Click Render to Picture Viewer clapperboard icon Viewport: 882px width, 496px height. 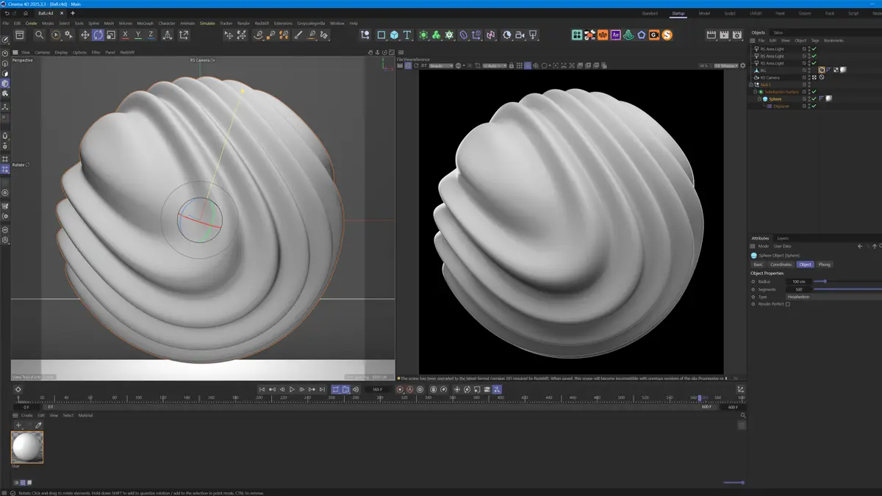point(724,35)
